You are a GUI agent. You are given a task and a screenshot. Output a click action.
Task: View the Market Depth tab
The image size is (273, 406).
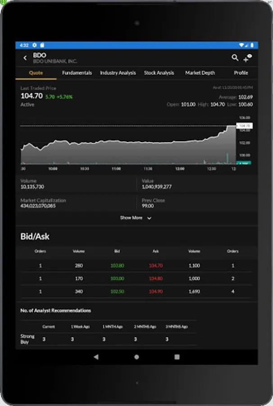click(x=200, y=73)
